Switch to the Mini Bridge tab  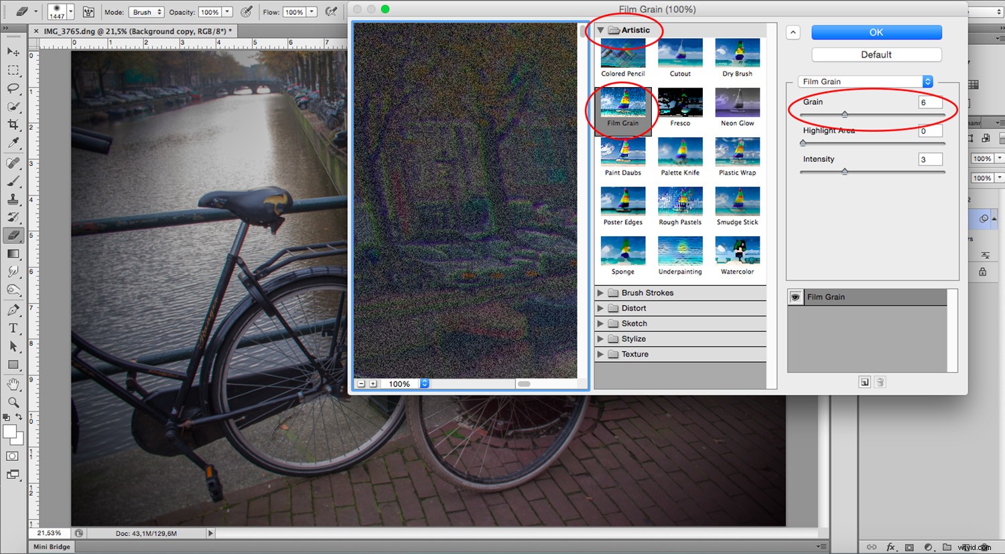[x=51, y=547]
